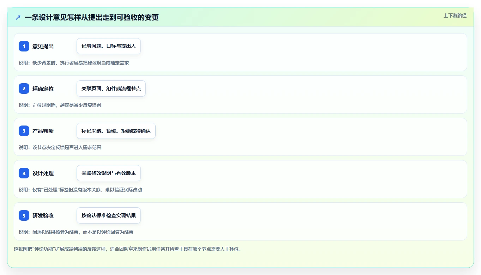481x275 pixels.
Task: Click the step 1 number badge
Action: coord(24,46)
